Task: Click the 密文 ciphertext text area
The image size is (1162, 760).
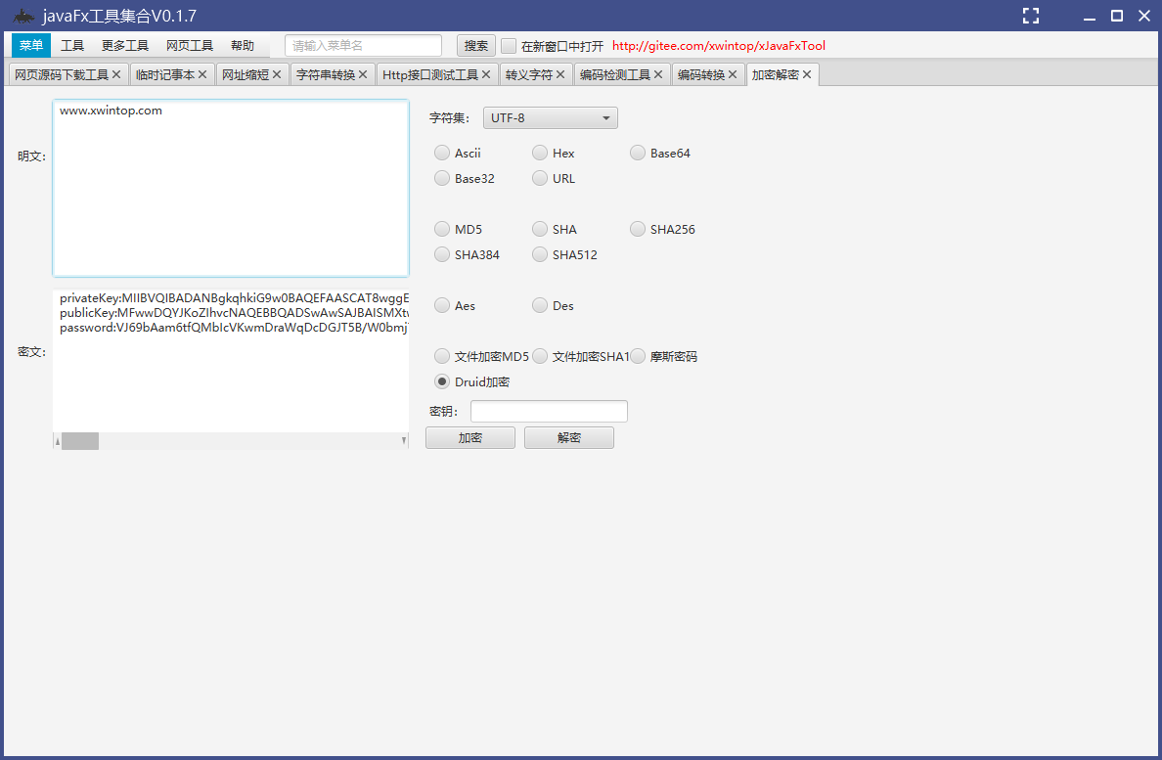Action: (231, 361)
